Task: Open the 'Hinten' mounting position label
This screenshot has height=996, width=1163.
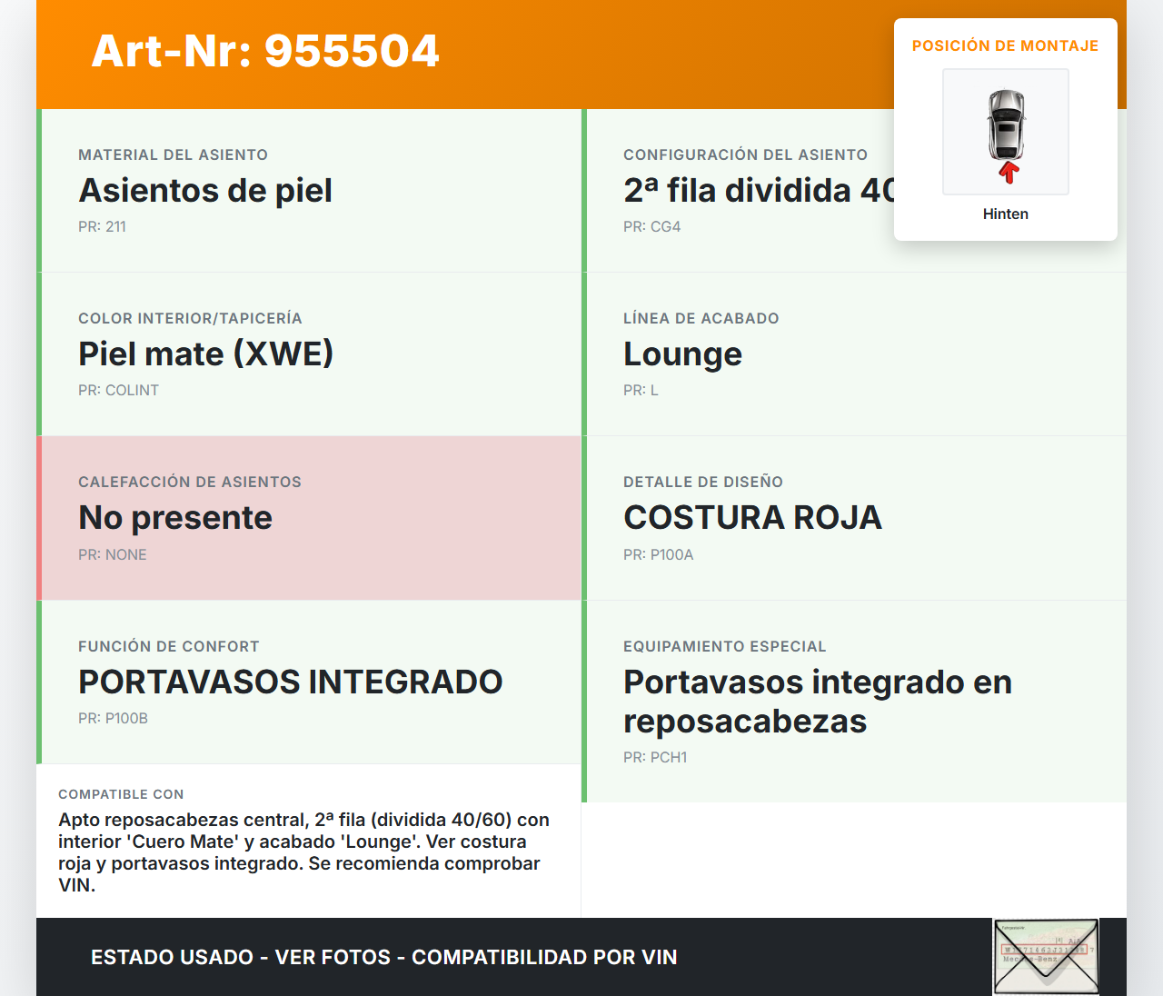Action: 1005,214
